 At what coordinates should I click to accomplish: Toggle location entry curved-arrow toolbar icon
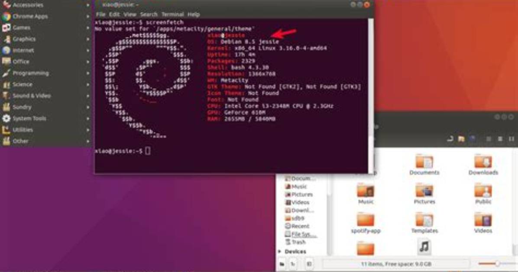click(x=450, y=139)
